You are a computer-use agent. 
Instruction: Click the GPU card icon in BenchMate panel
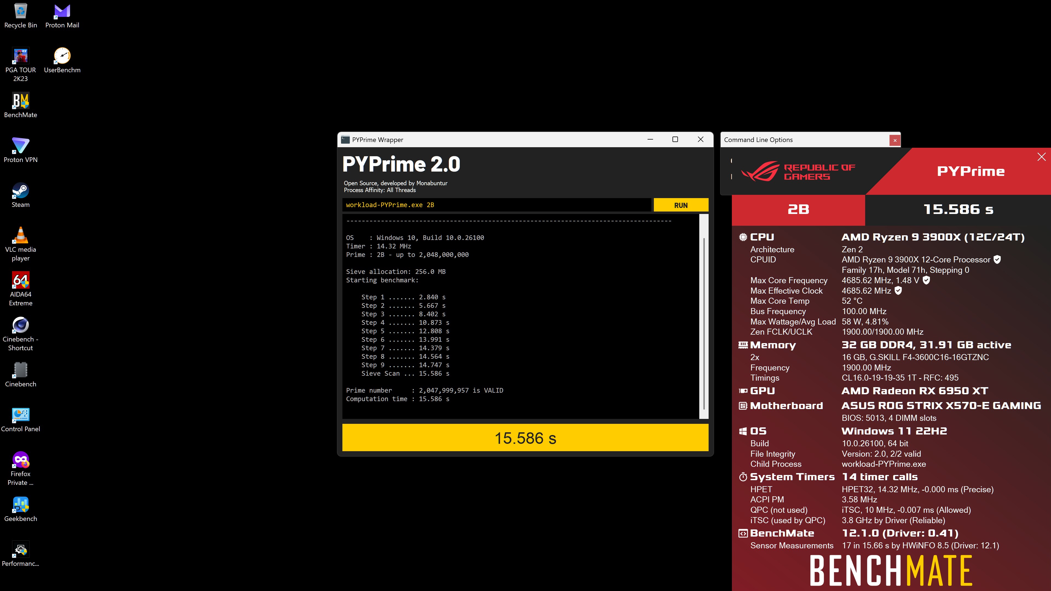coord(743,391)
